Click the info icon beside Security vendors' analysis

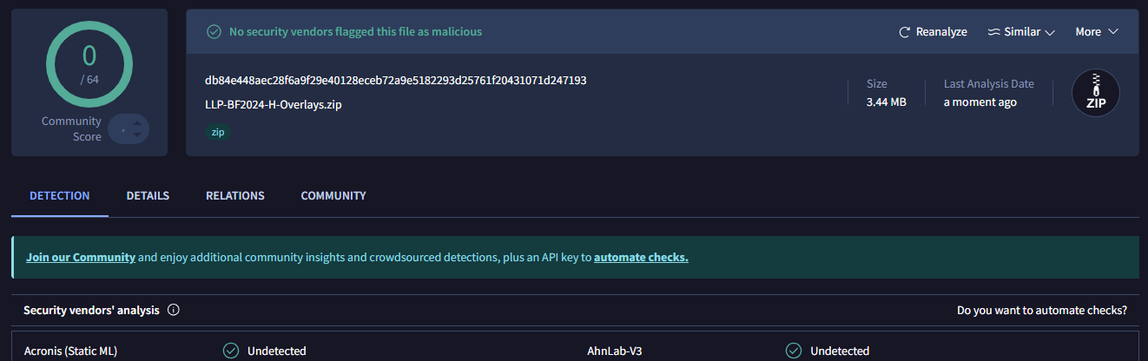click(173, 310)
